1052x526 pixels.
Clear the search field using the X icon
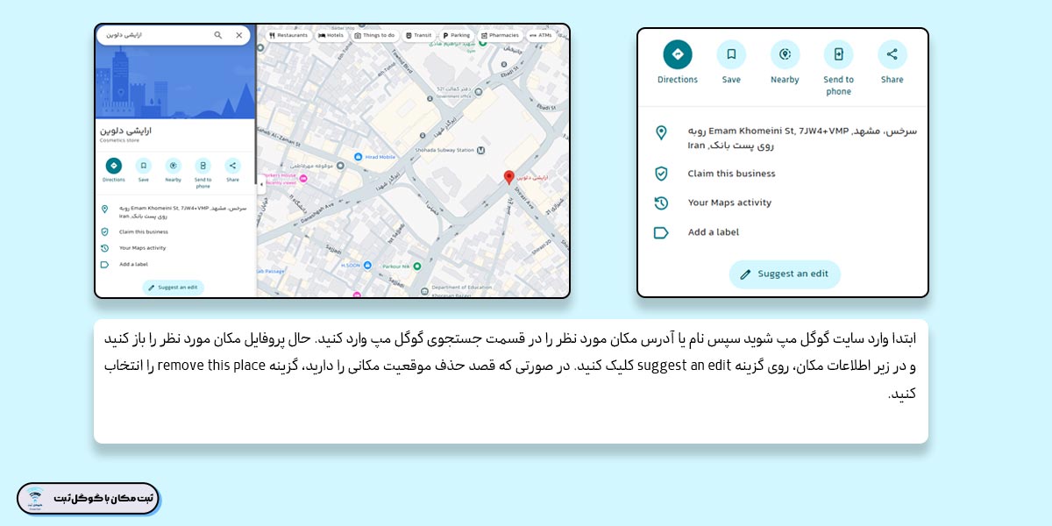point(238,35)
